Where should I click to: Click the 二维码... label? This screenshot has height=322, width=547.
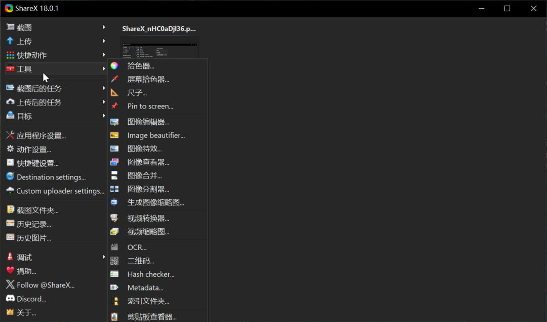click(x=141, y=261)
